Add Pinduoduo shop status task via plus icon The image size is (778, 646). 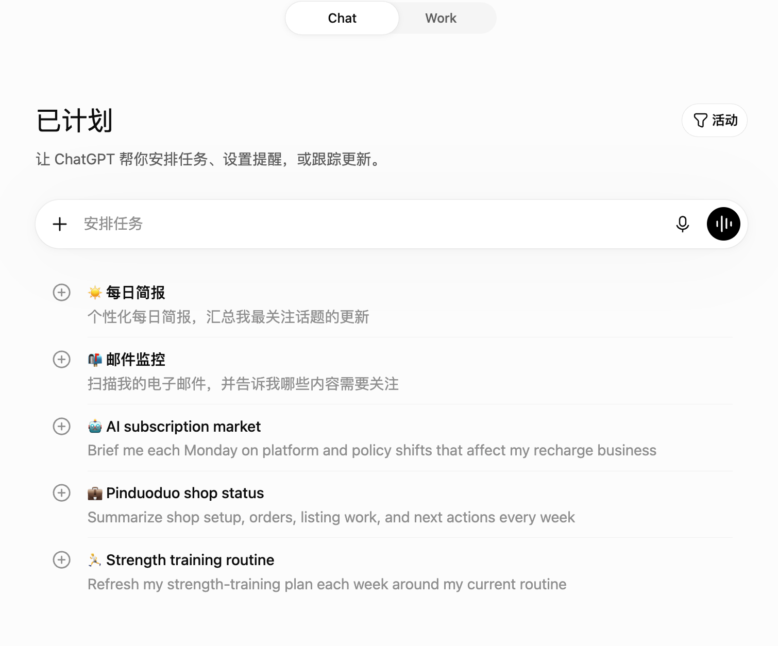click(x=62, y=493)
